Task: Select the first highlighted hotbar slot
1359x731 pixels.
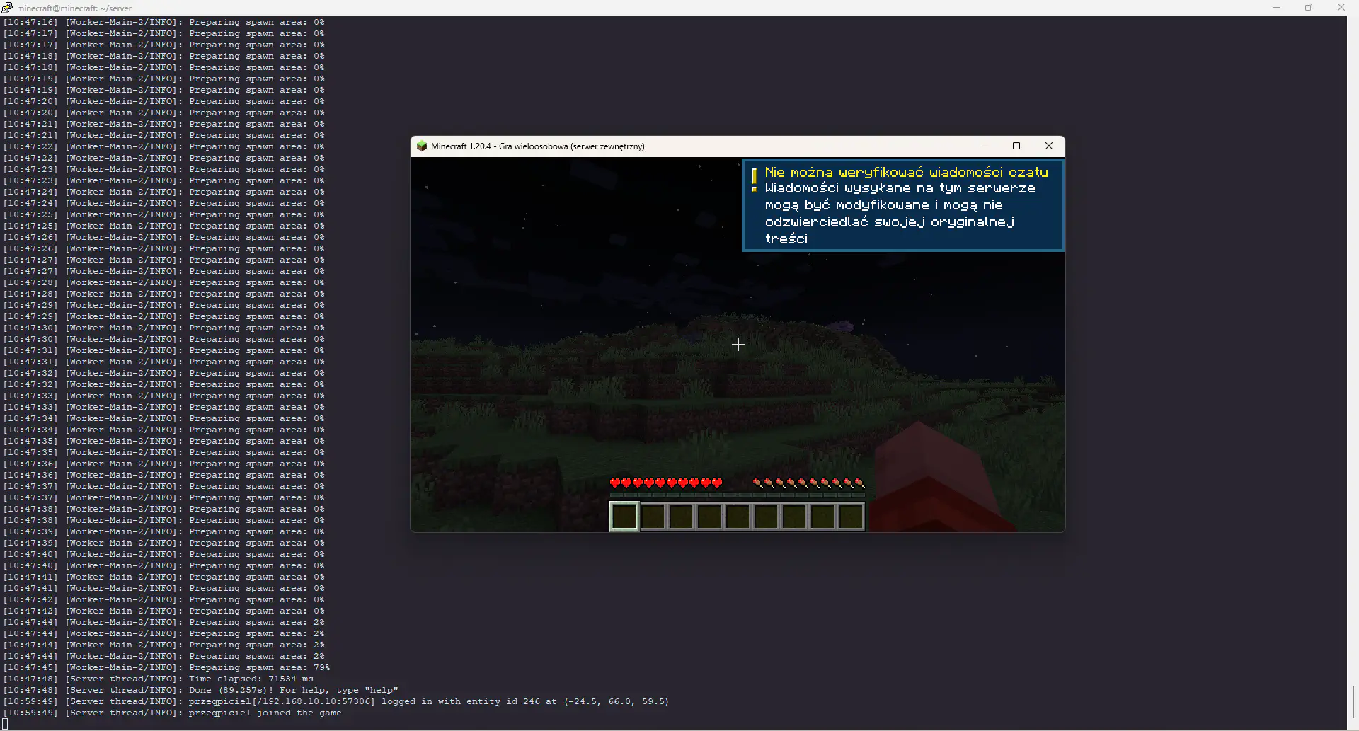Action: pyautogui.click(x=624, y=517)
